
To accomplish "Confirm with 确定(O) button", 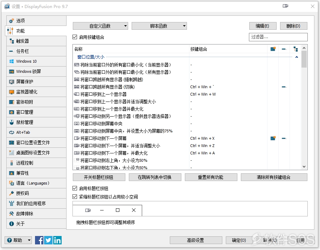I will [238, 240].
